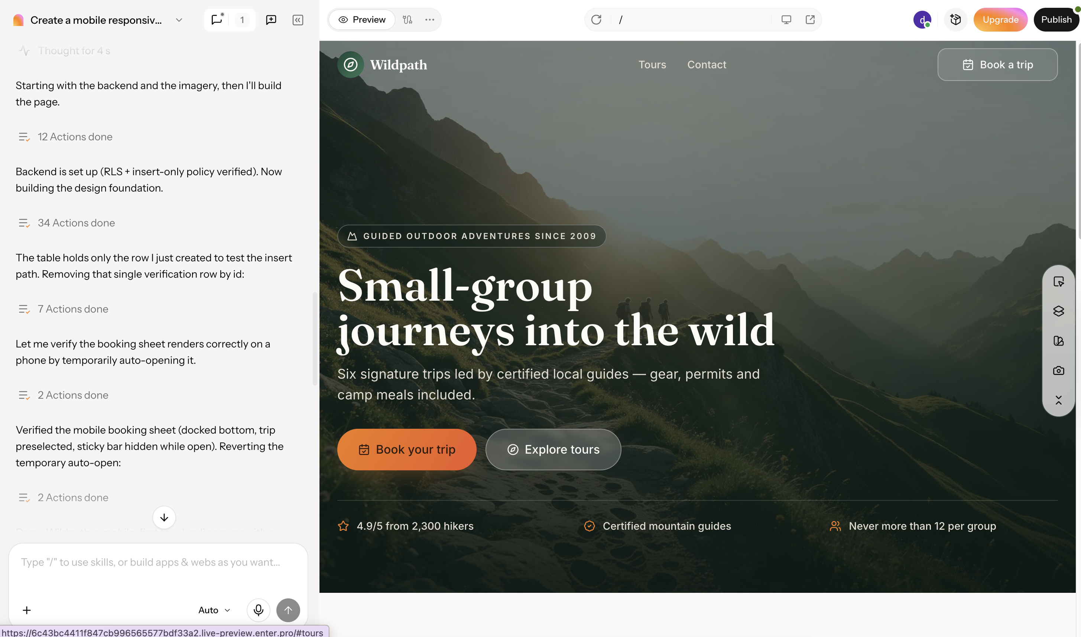Click the layers icon in side toolbar

tap(1058, 311)
